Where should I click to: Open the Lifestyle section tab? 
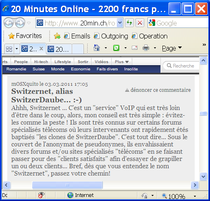[62, 62]
